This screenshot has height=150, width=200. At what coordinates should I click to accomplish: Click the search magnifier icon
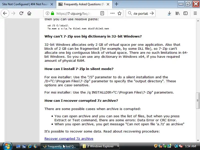[x=130, y=13]
